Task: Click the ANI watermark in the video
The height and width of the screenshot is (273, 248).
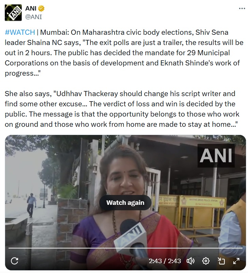Action: click(x=216, y=155)
